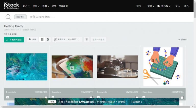Click the #1302410104 asset ID text
The image size is (196, 108).
(177, 92)
